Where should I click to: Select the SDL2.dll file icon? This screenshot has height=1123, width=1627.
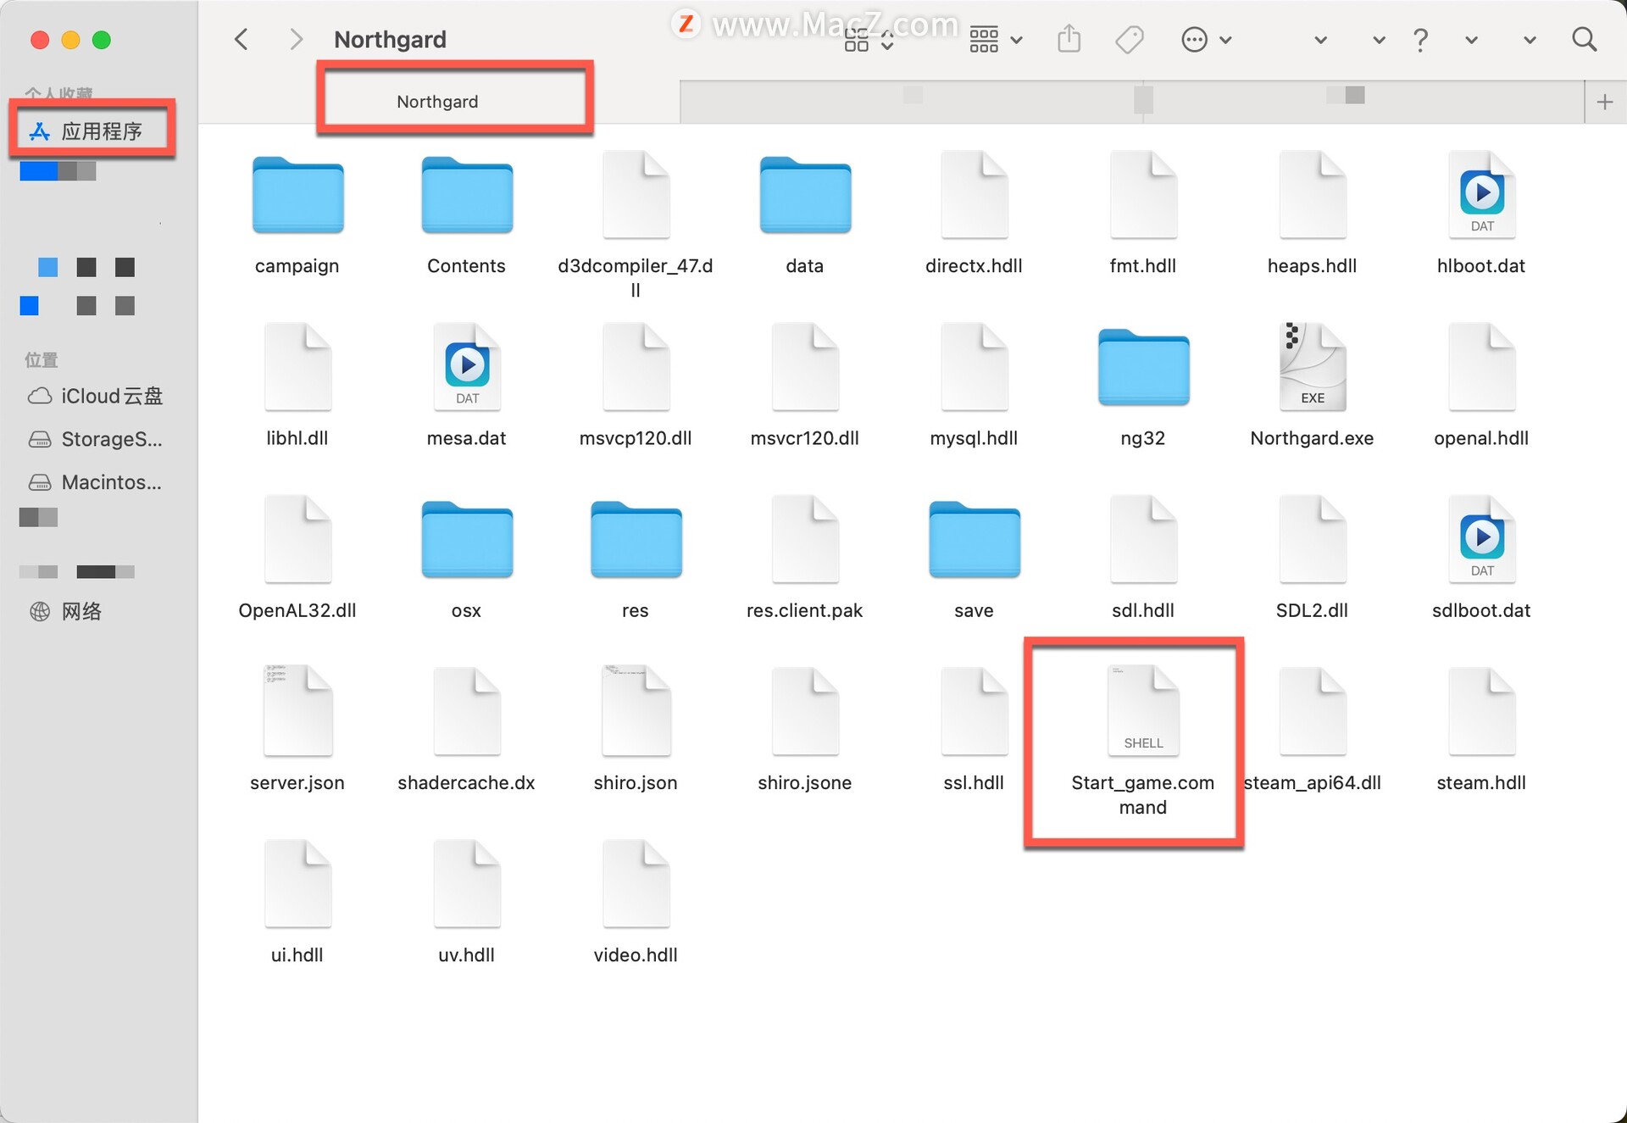(1313, 540)
